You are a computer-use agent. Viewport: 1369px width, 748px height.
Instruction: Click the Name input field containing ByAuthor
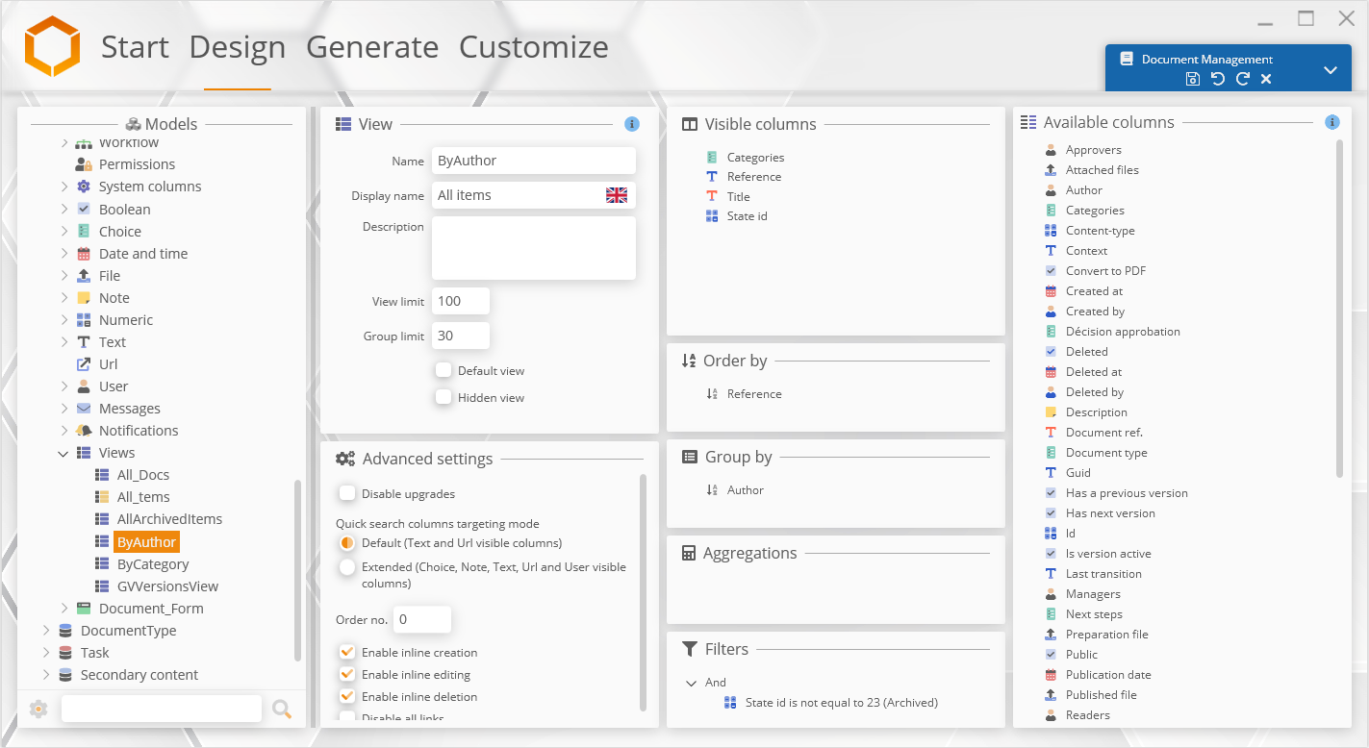[x=534, y=161]
